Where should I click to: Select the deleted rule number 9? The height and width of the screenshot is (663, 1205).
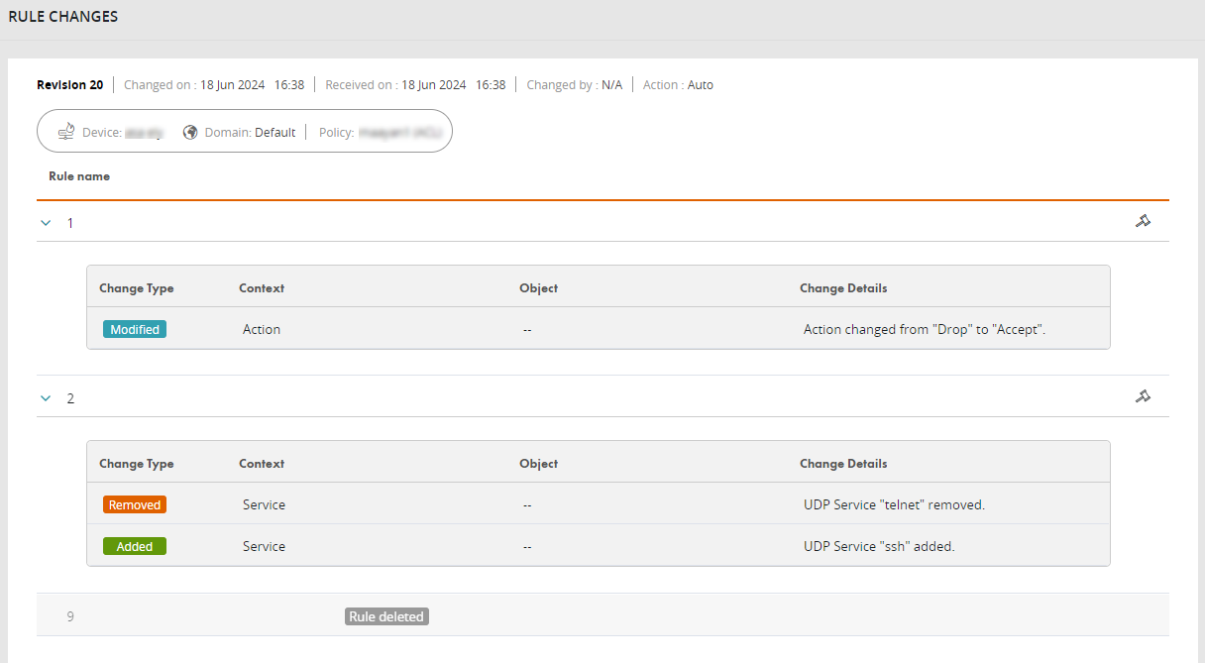coord(70,616)
